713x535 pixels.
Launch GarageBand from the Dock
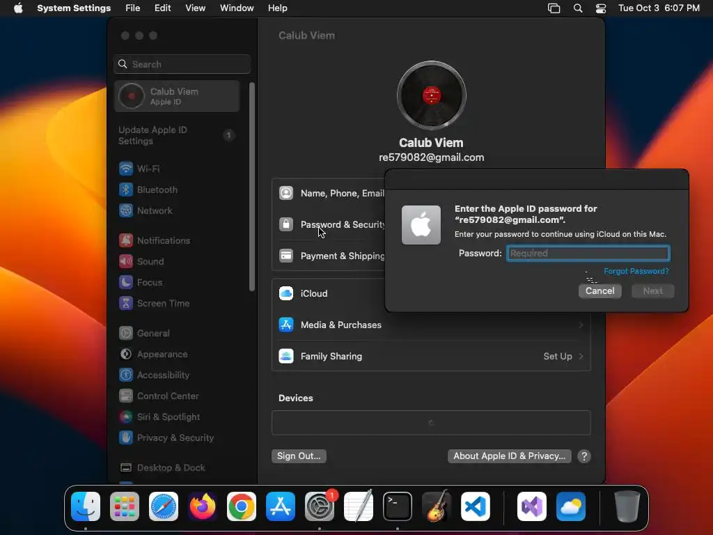[437, 506]
